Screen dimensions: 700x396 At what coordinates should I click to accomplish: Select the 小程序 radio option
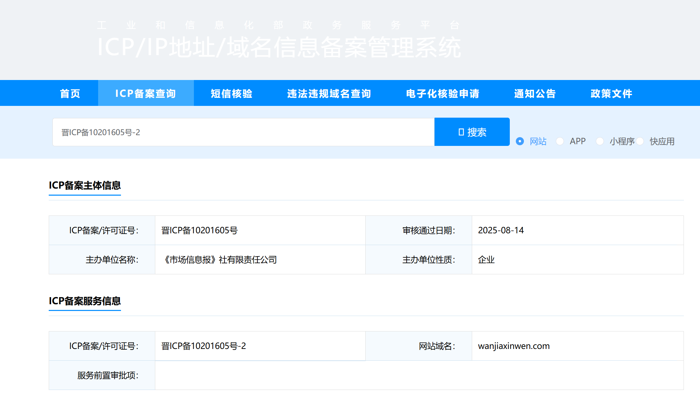click(600, 141)
